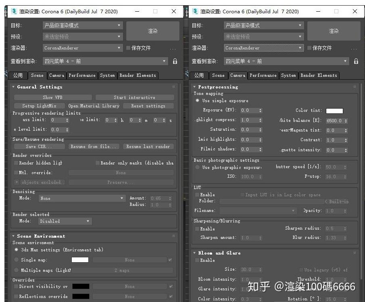
Task: Open renderer dropdown in right window
Action: pos(264,48)
